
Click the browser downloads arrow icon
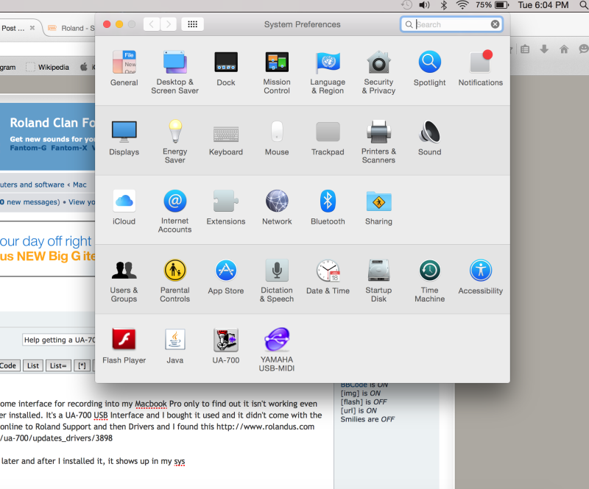click(544, 49)
